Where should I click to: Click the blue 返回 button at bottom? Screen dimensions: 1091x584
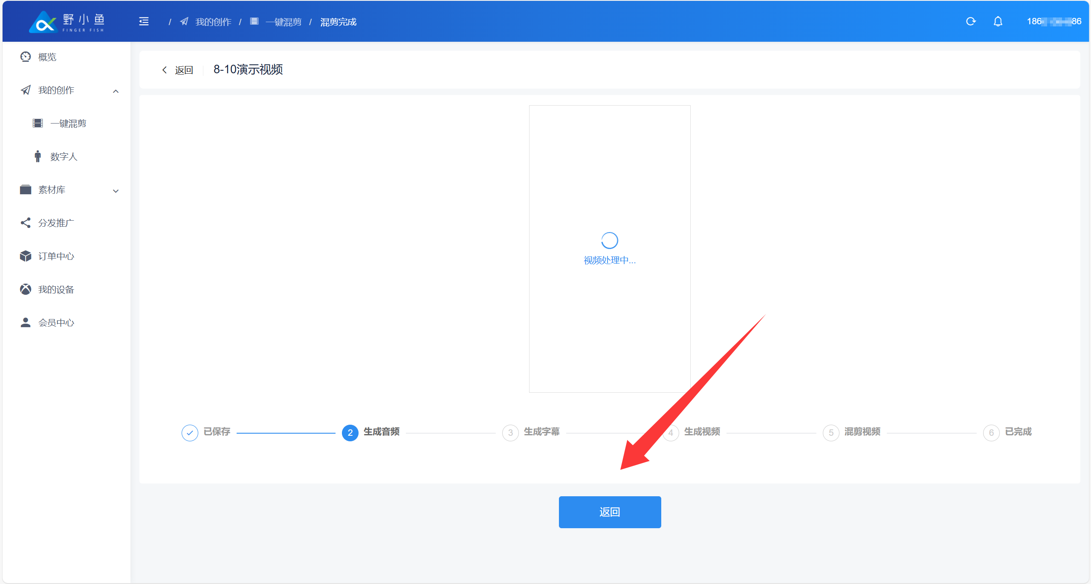(x=609, y=512)
